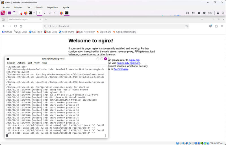The image size is (226, 145).
Task: Open the OffSec bookmark
Action: click(x=7, y=32)
